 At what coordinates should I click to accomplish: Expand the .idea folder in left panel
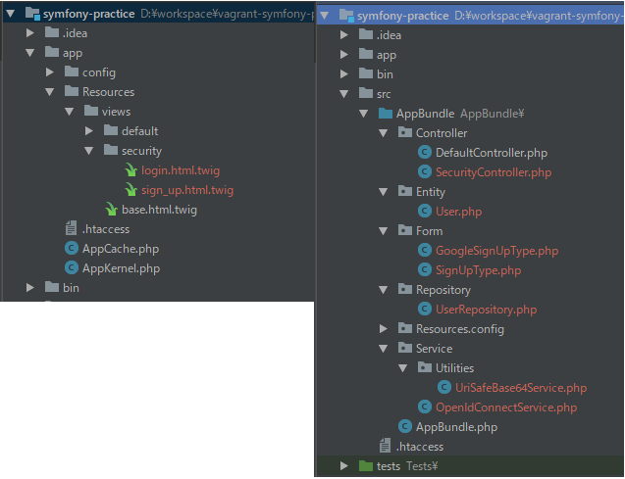29,32
